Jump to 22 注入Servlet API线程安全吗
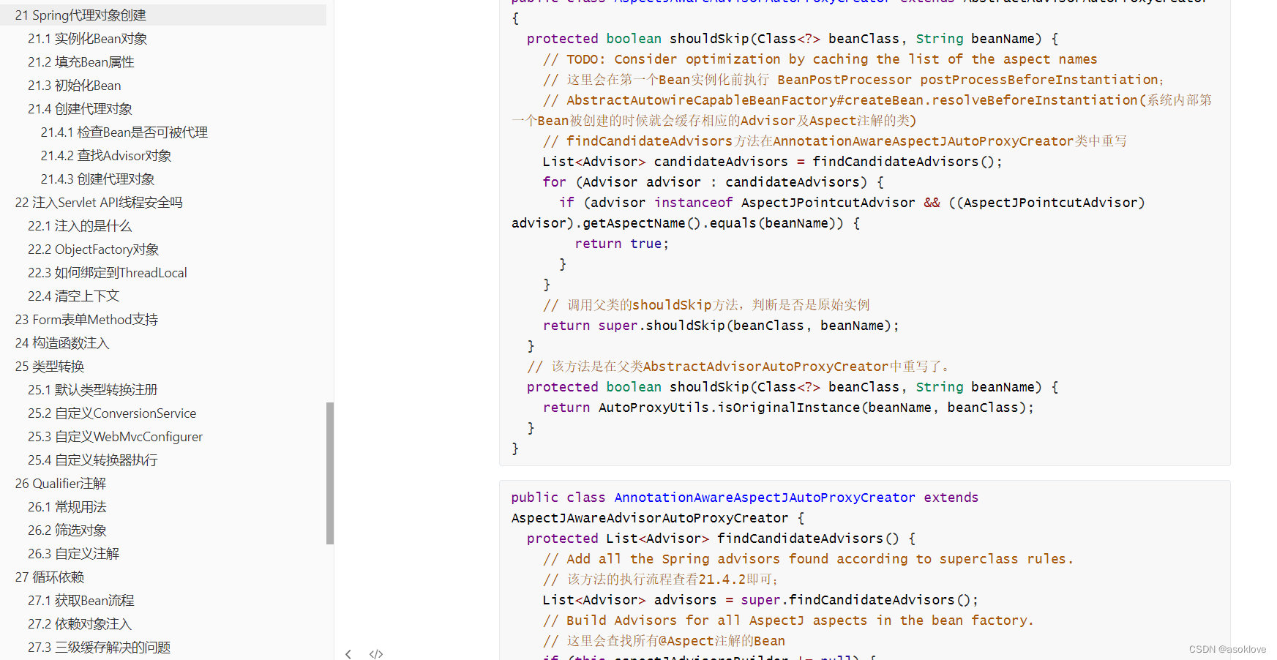This screenshot has width=1277, height=660. 99,203
